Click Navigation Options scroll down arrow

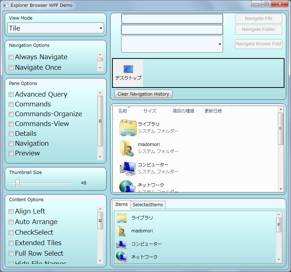(100, 68)
